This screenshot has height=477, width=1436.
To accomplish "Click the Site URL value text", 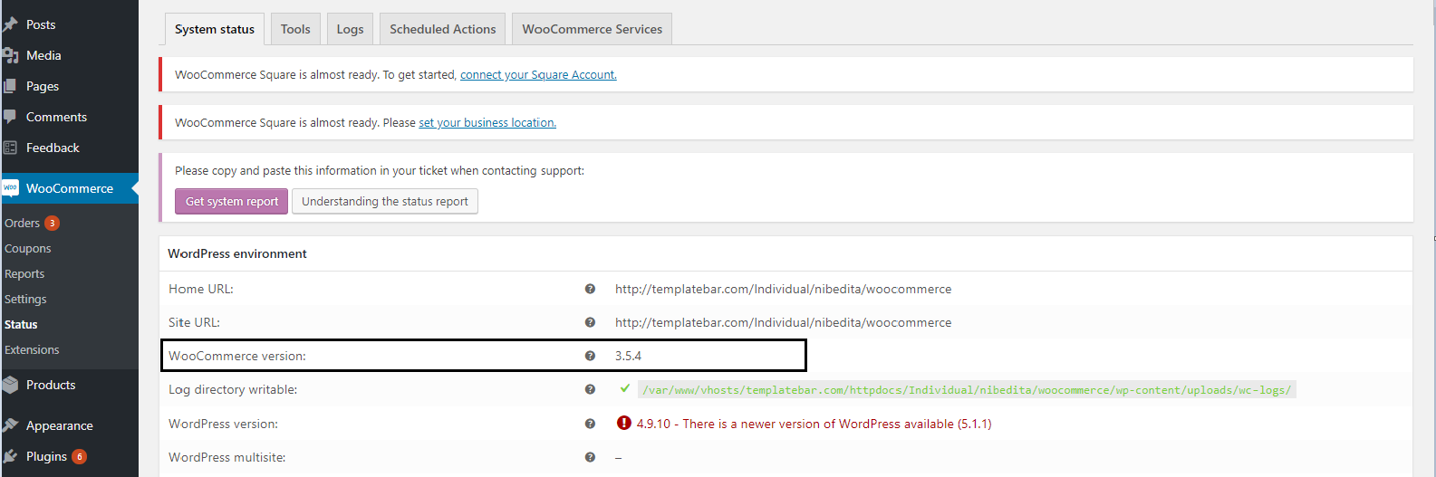I will [x=783, y=322].
